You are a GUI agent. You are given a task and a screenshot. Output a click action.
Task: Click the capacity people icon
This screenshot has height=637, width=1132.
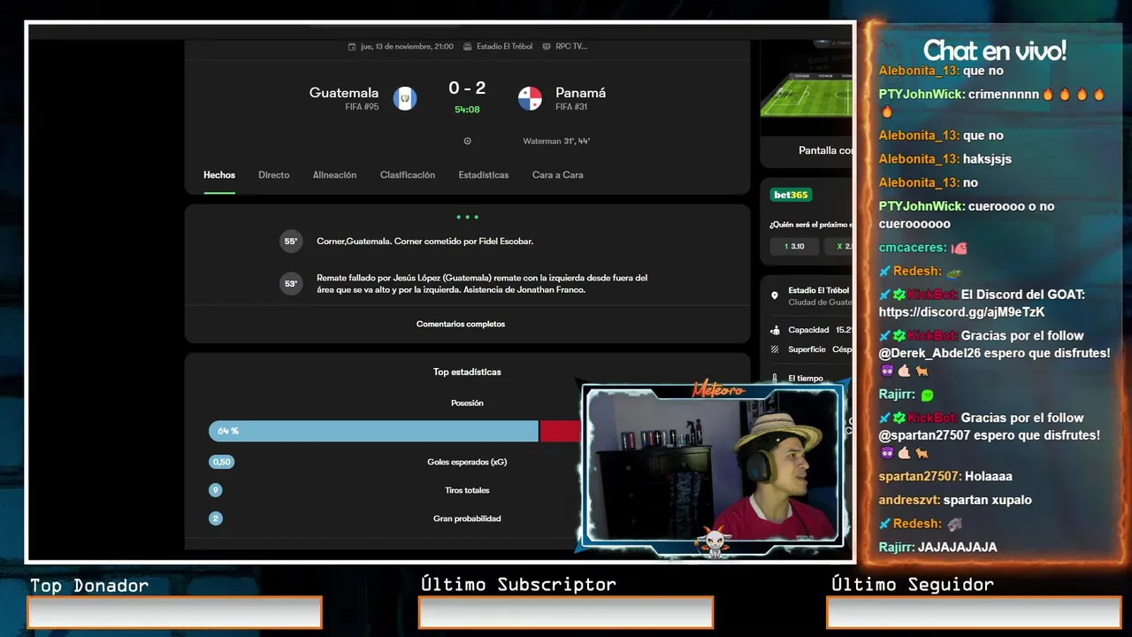click(x=775, y=330)
